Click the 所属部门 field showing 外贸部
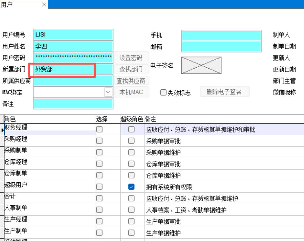 [73, 69]
